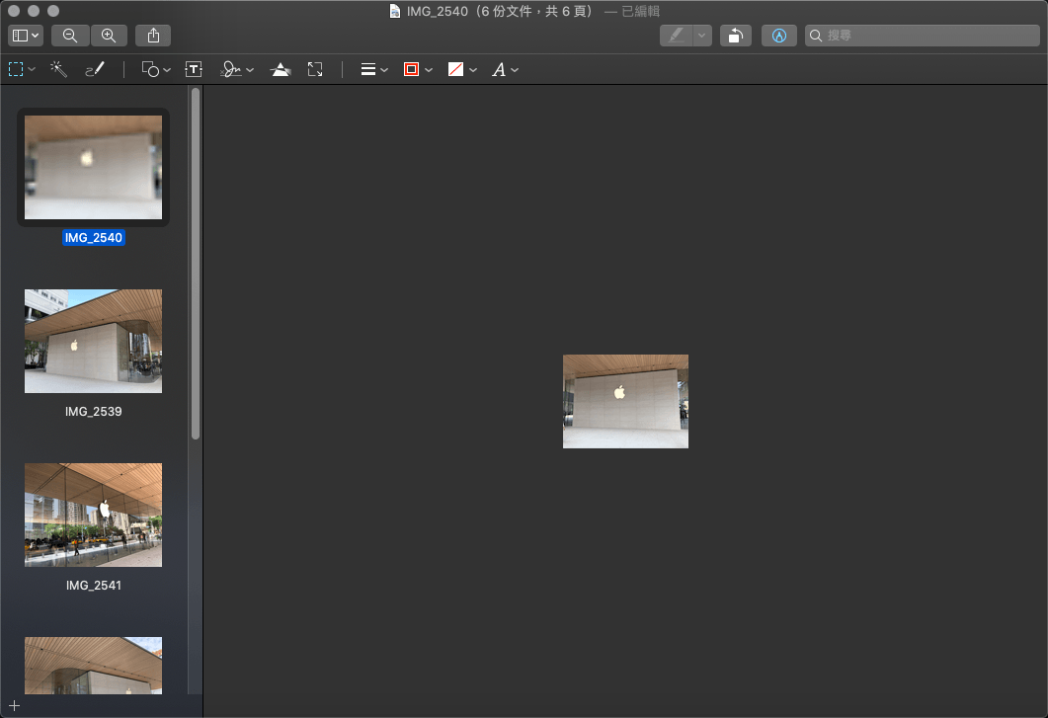
Task: Select the highlight pen tool
Action: 677,36
